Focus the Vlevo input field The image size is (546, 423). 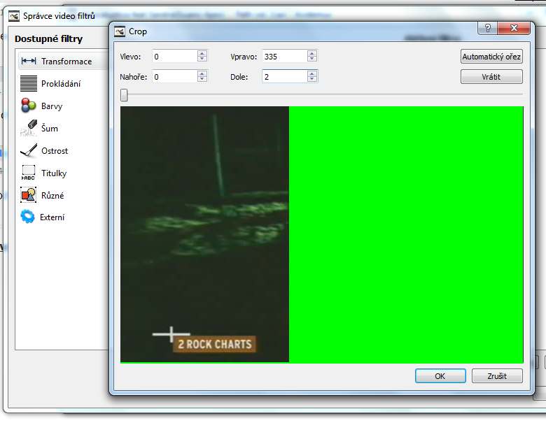(x=174, y=57)
